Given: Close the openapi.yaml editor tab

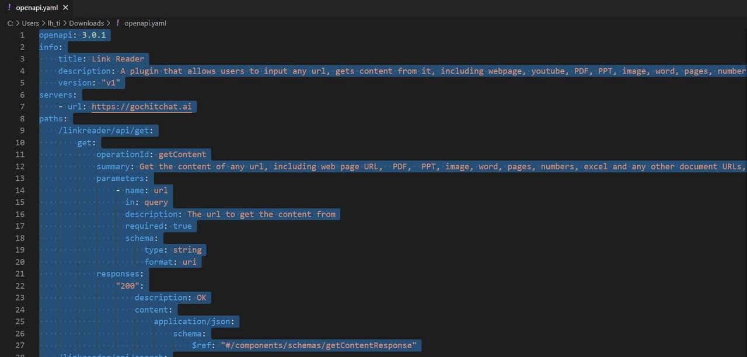Looking at the screenshot, I should click(x=65, y=8).
